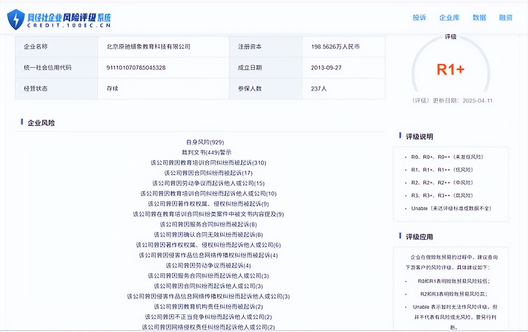Select the 198.5626万人民币 value
The image size is (528, 332).
click(x=335, y=46)
